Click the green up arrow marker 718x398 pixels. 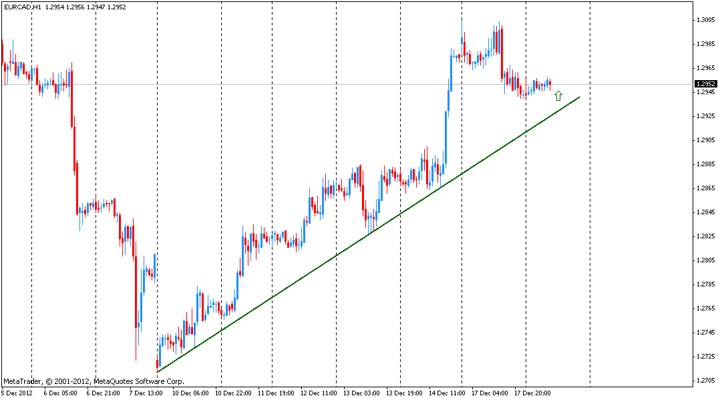(x=558, y=95)
